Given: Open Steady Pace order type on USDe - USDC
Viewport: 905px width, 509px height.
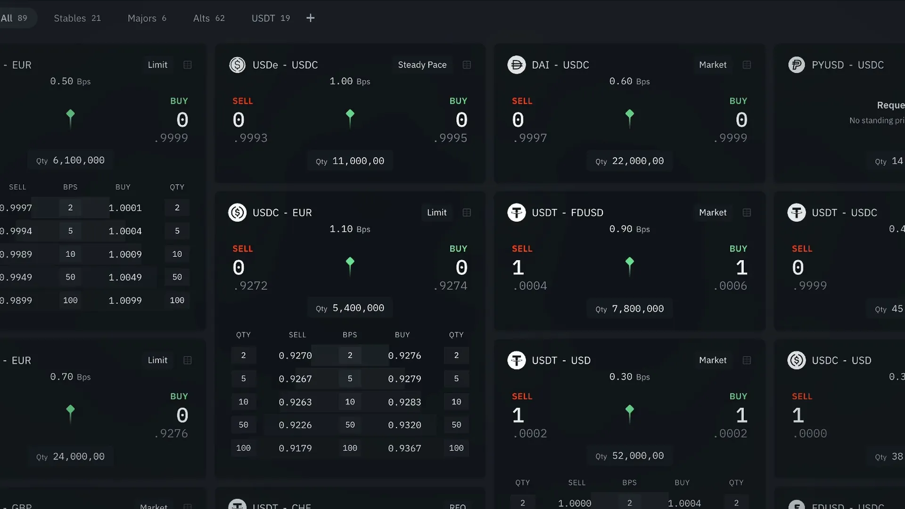Looking at the screenshot, I should pyautogui.click(x=422, y=65).
